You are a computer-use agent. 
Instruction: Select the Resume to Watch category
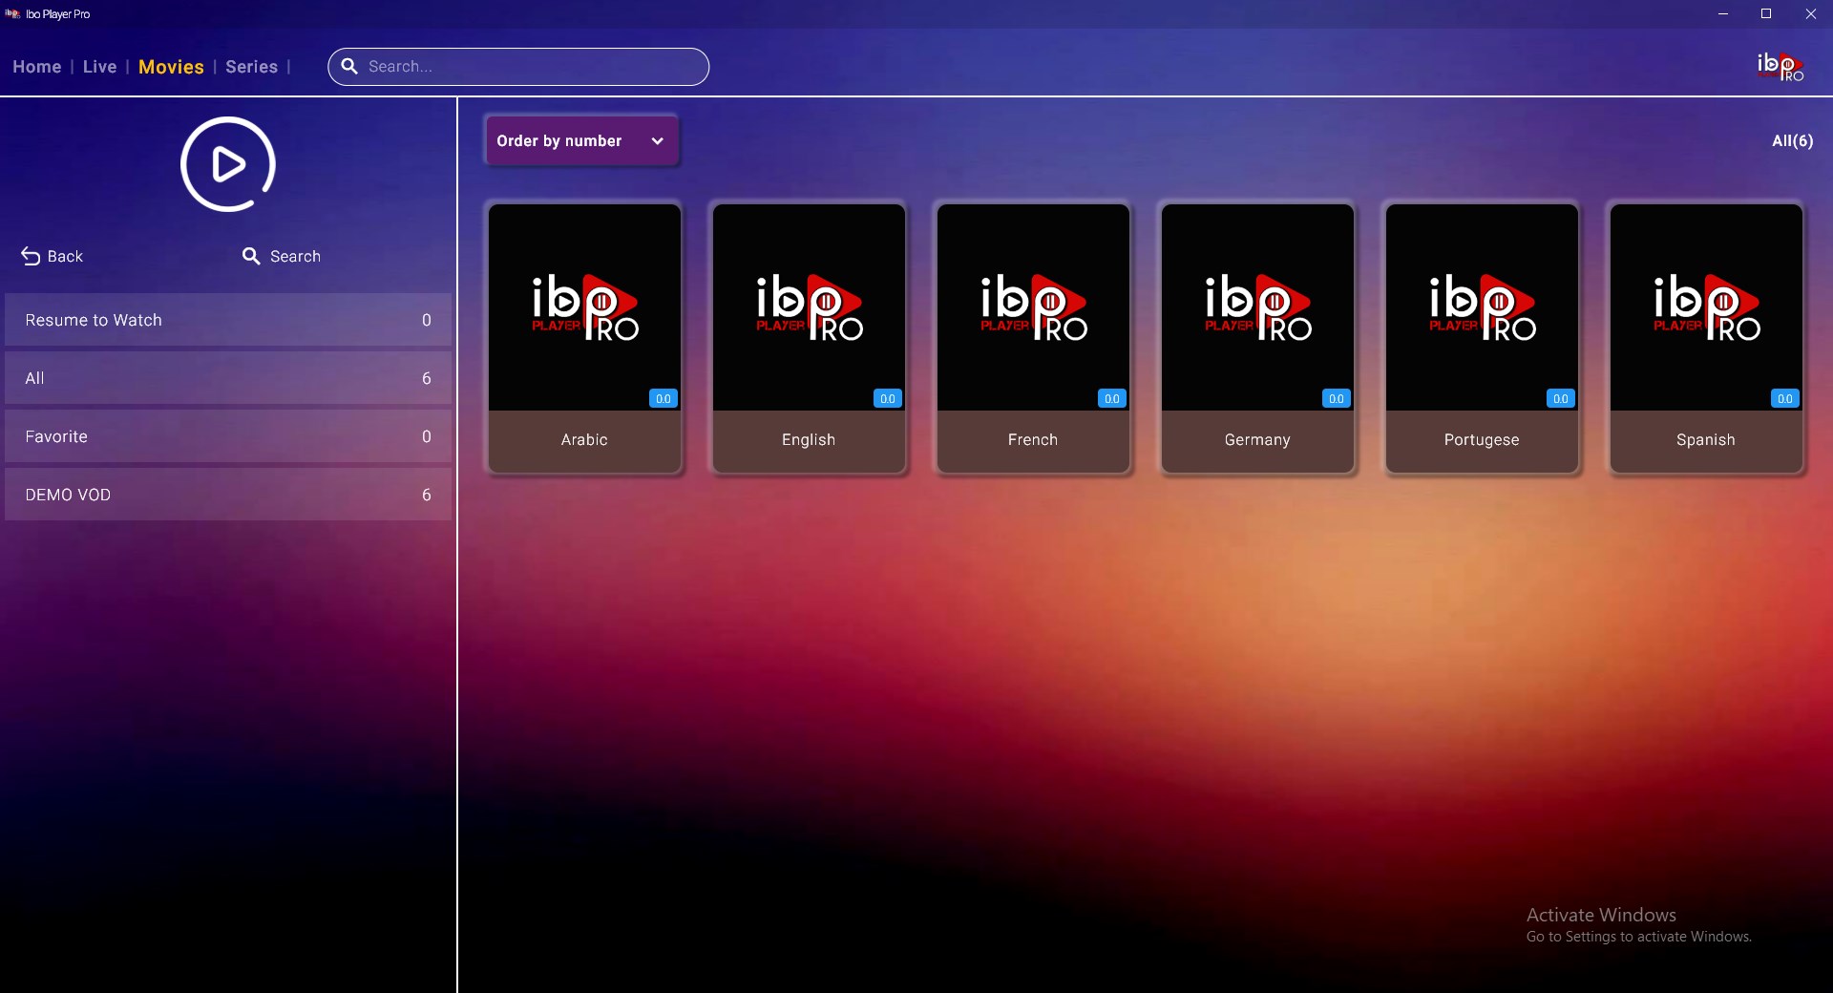[227, 320]
